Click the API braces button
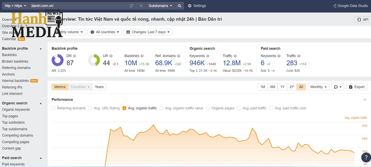Screen dimensions: 371x167 pos(363,19)
